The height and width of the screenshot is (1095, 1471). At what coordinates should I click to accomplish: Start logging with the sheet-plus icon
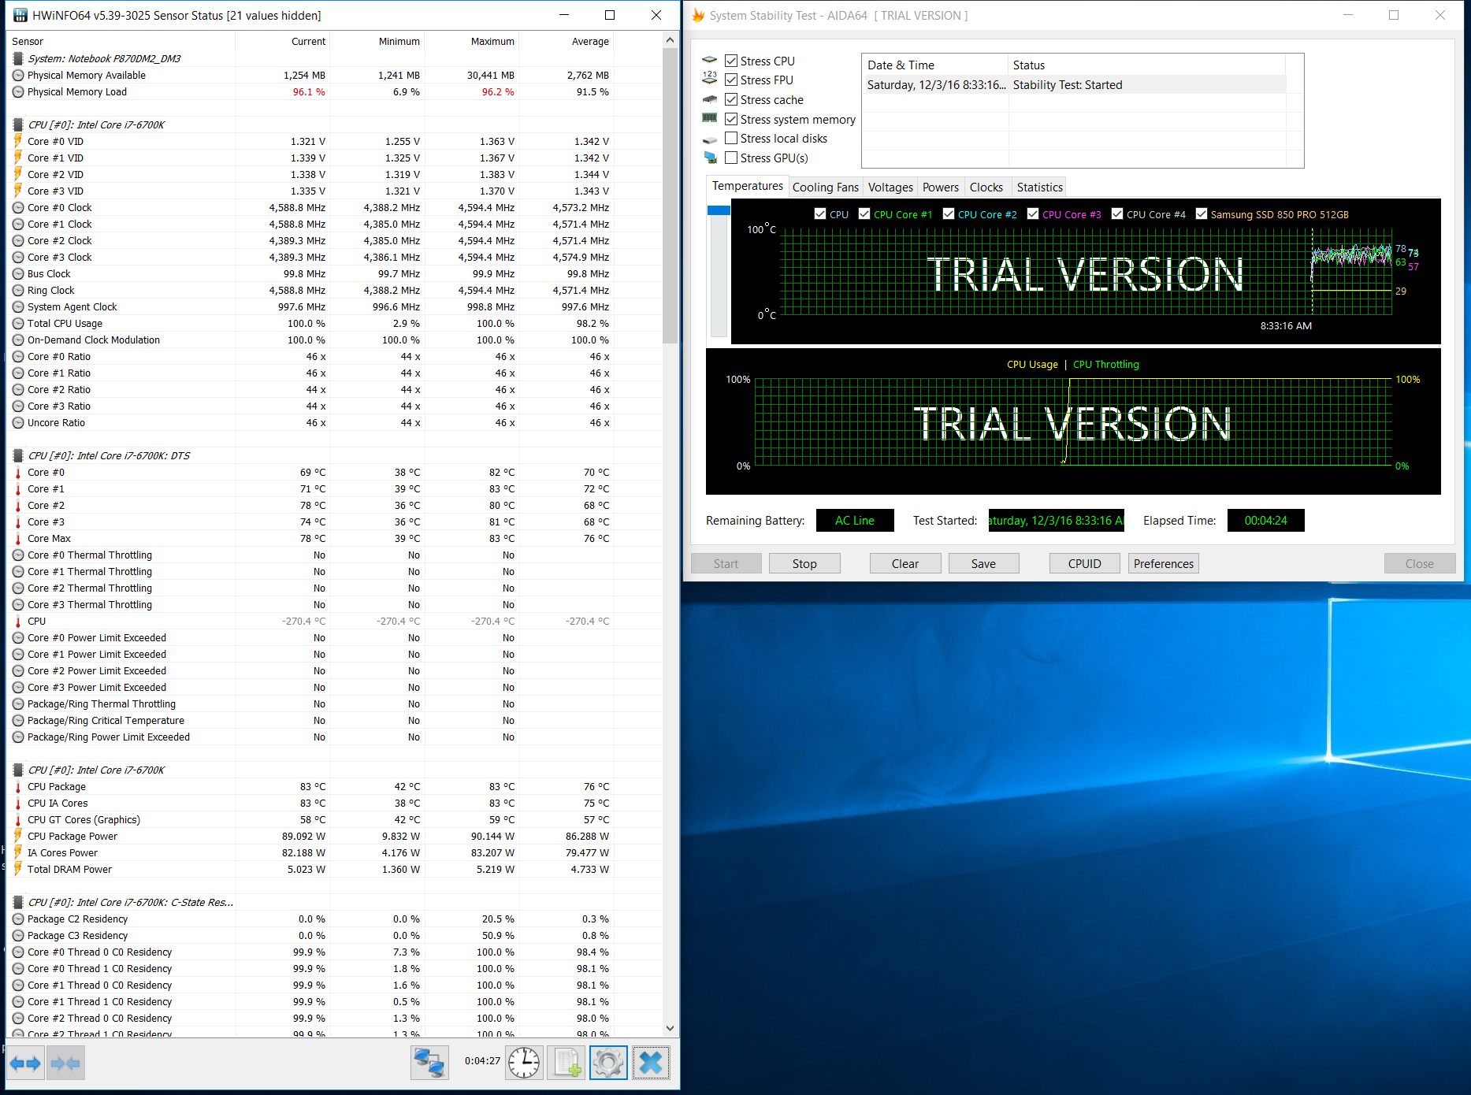click(x=566, y=1063)
